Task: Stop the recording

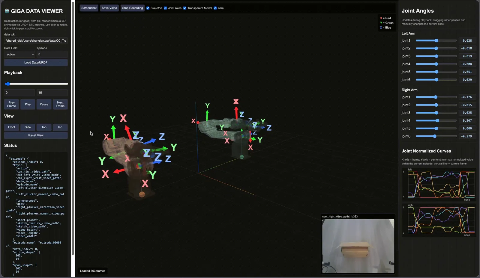Action: [x=133, y=8]
